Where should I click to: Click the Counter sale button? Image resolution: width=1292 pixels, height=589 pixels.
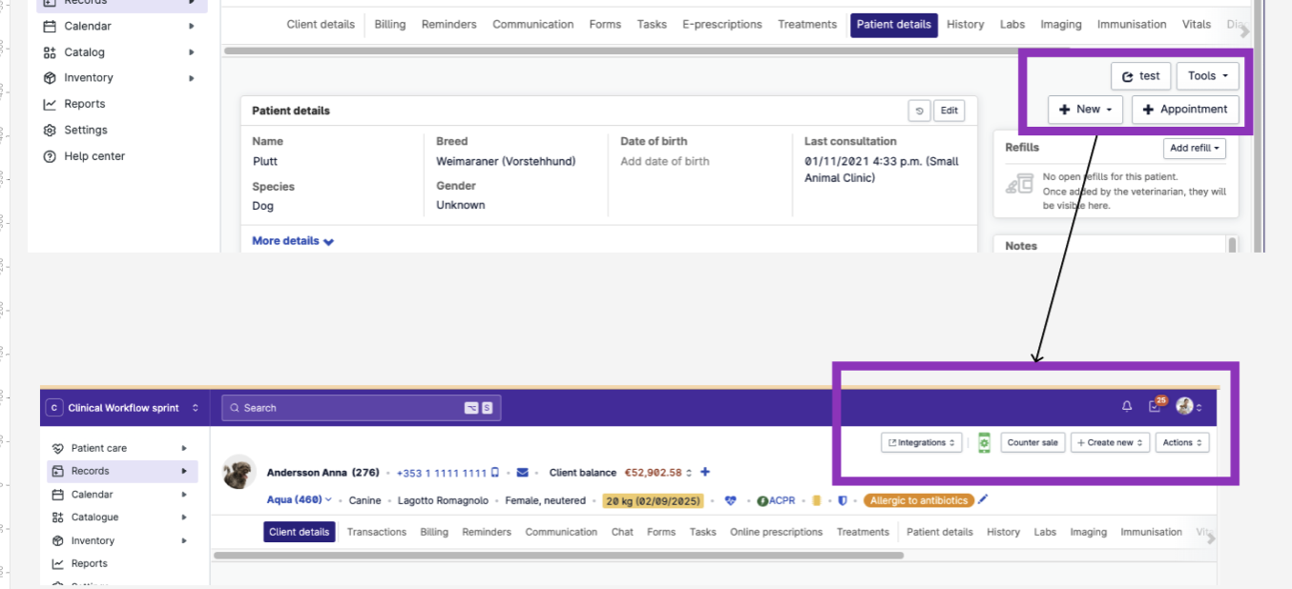pyautogui.click(x=1032, y=442)
